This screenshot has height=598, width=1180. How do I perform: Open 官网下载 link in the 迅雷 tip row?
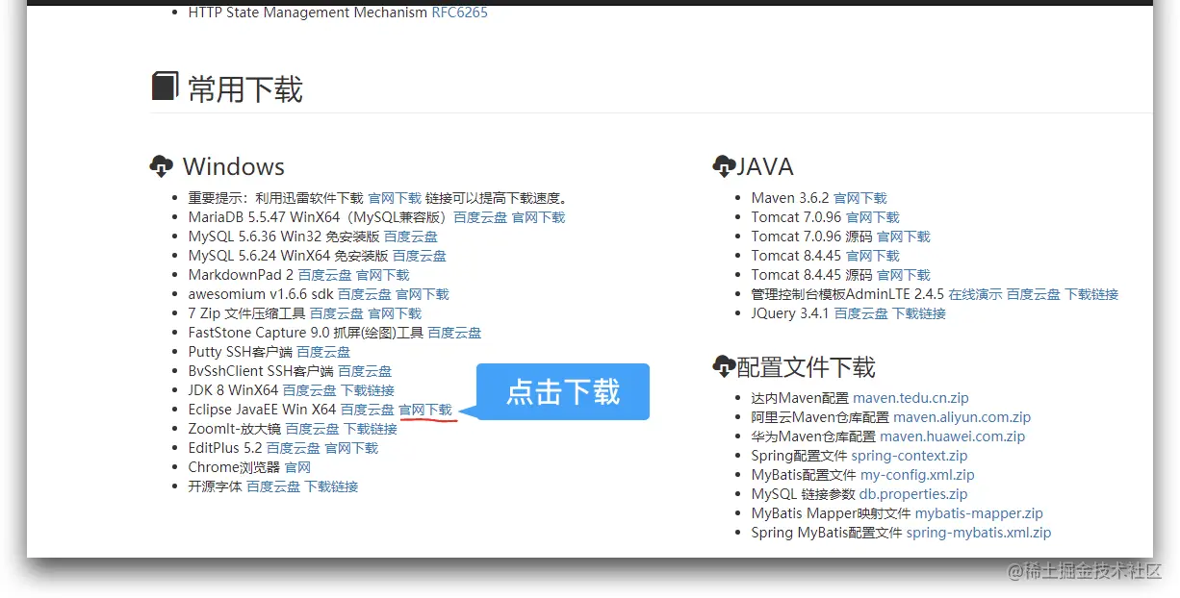(395, 198)
